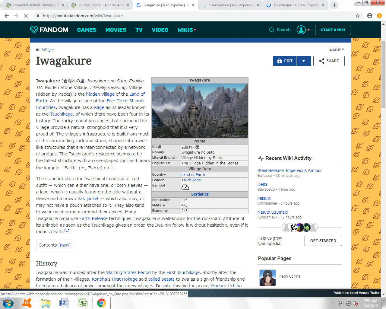This screenshot has height=309, width=386.
Task: Click the Search text in header
Action: (x=284, y=30)
